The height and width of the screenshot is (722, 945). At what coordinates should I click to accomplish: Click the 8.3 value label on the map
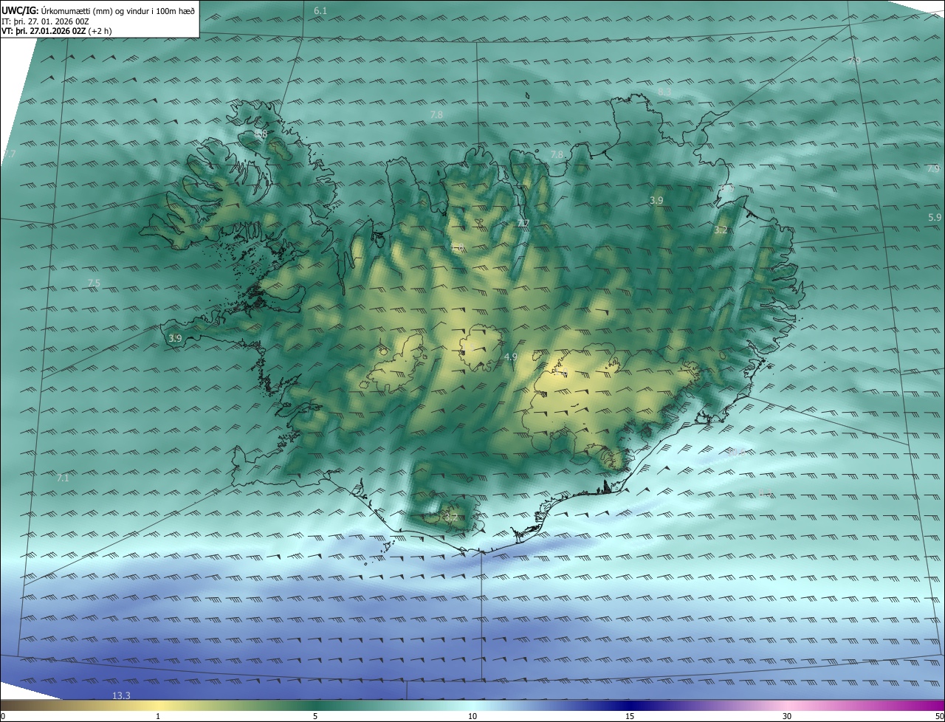pos(664,92)
